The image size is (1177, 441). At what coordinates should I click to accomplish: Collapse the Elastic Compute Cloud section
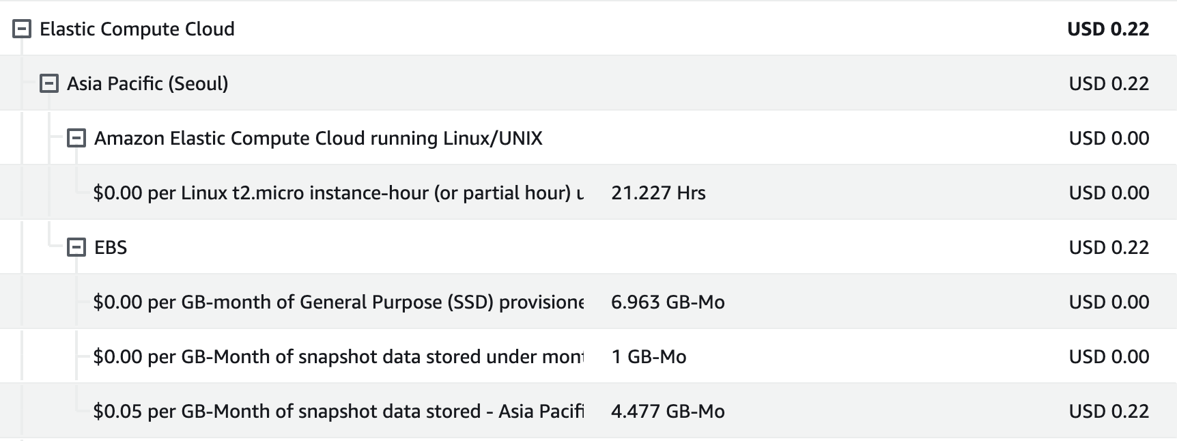pyautogui.click(x=22, y=29)
